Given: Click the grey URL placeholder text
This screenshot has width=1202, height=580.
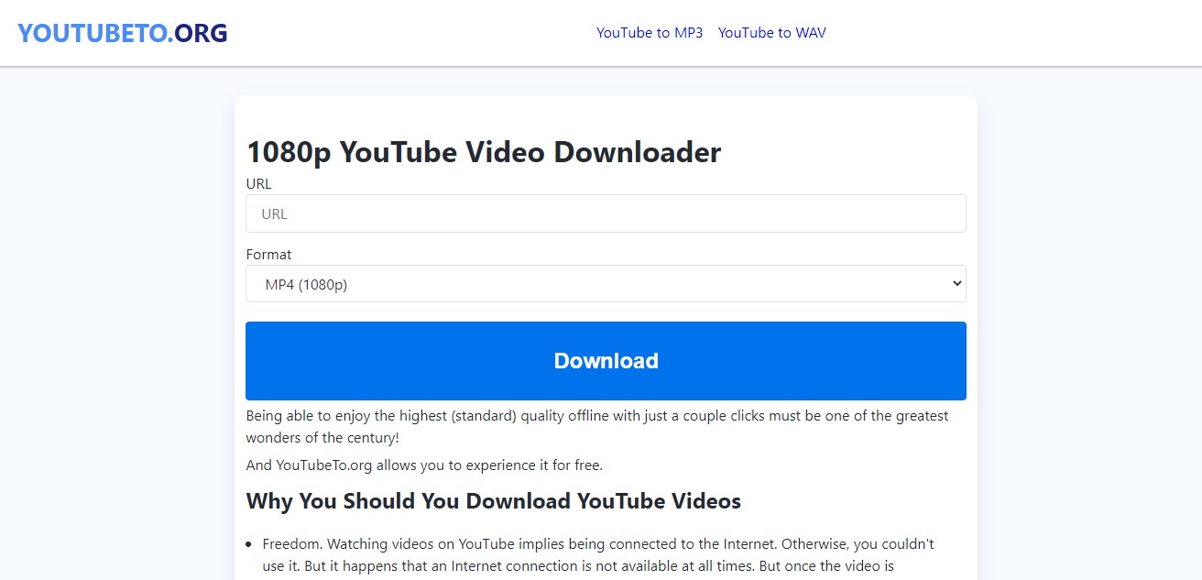Looking at the screenshot, I should (274, 214).
